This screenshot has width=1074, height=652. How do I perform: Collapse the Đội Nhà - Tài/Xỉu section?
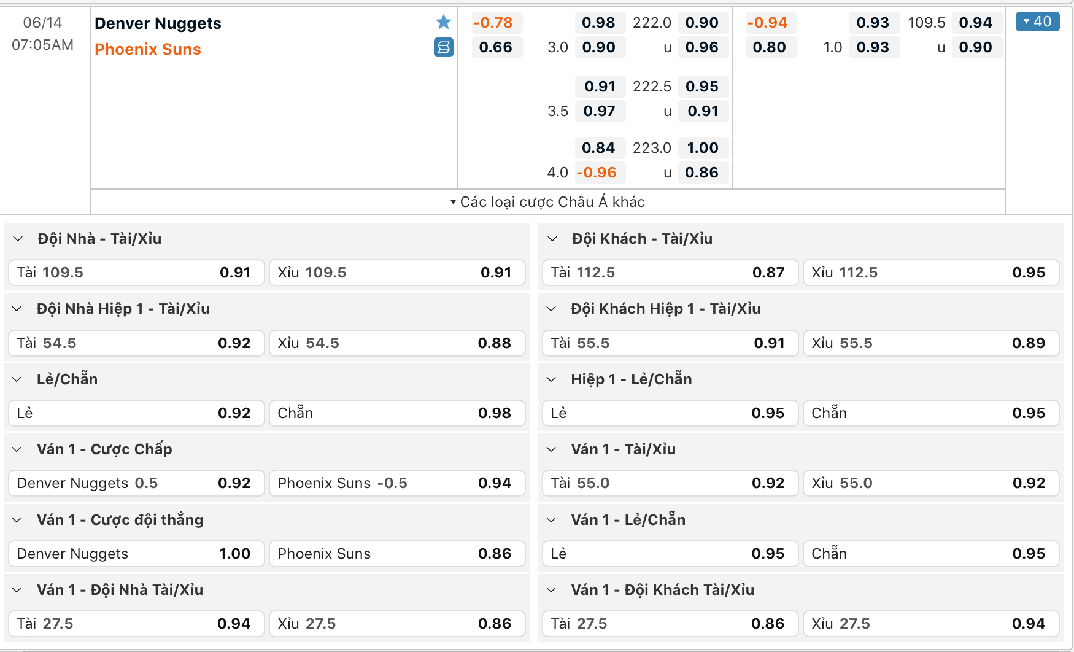click(x=18, y=239)
